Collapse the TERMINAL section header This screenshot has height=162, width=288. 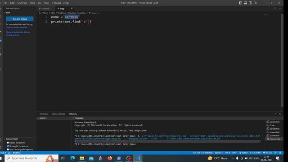click(x=78, y=118)
